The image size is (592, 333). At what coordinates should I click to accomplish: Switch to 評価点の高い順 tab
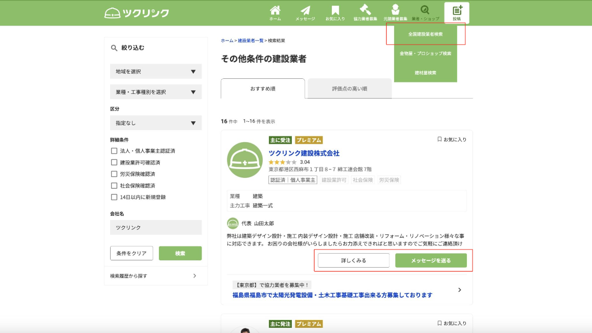point(349,89)
